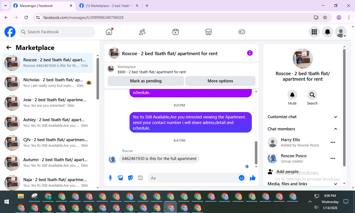Click More options button
This screenshot has width=355, height=213.
(x=220, y=81)
